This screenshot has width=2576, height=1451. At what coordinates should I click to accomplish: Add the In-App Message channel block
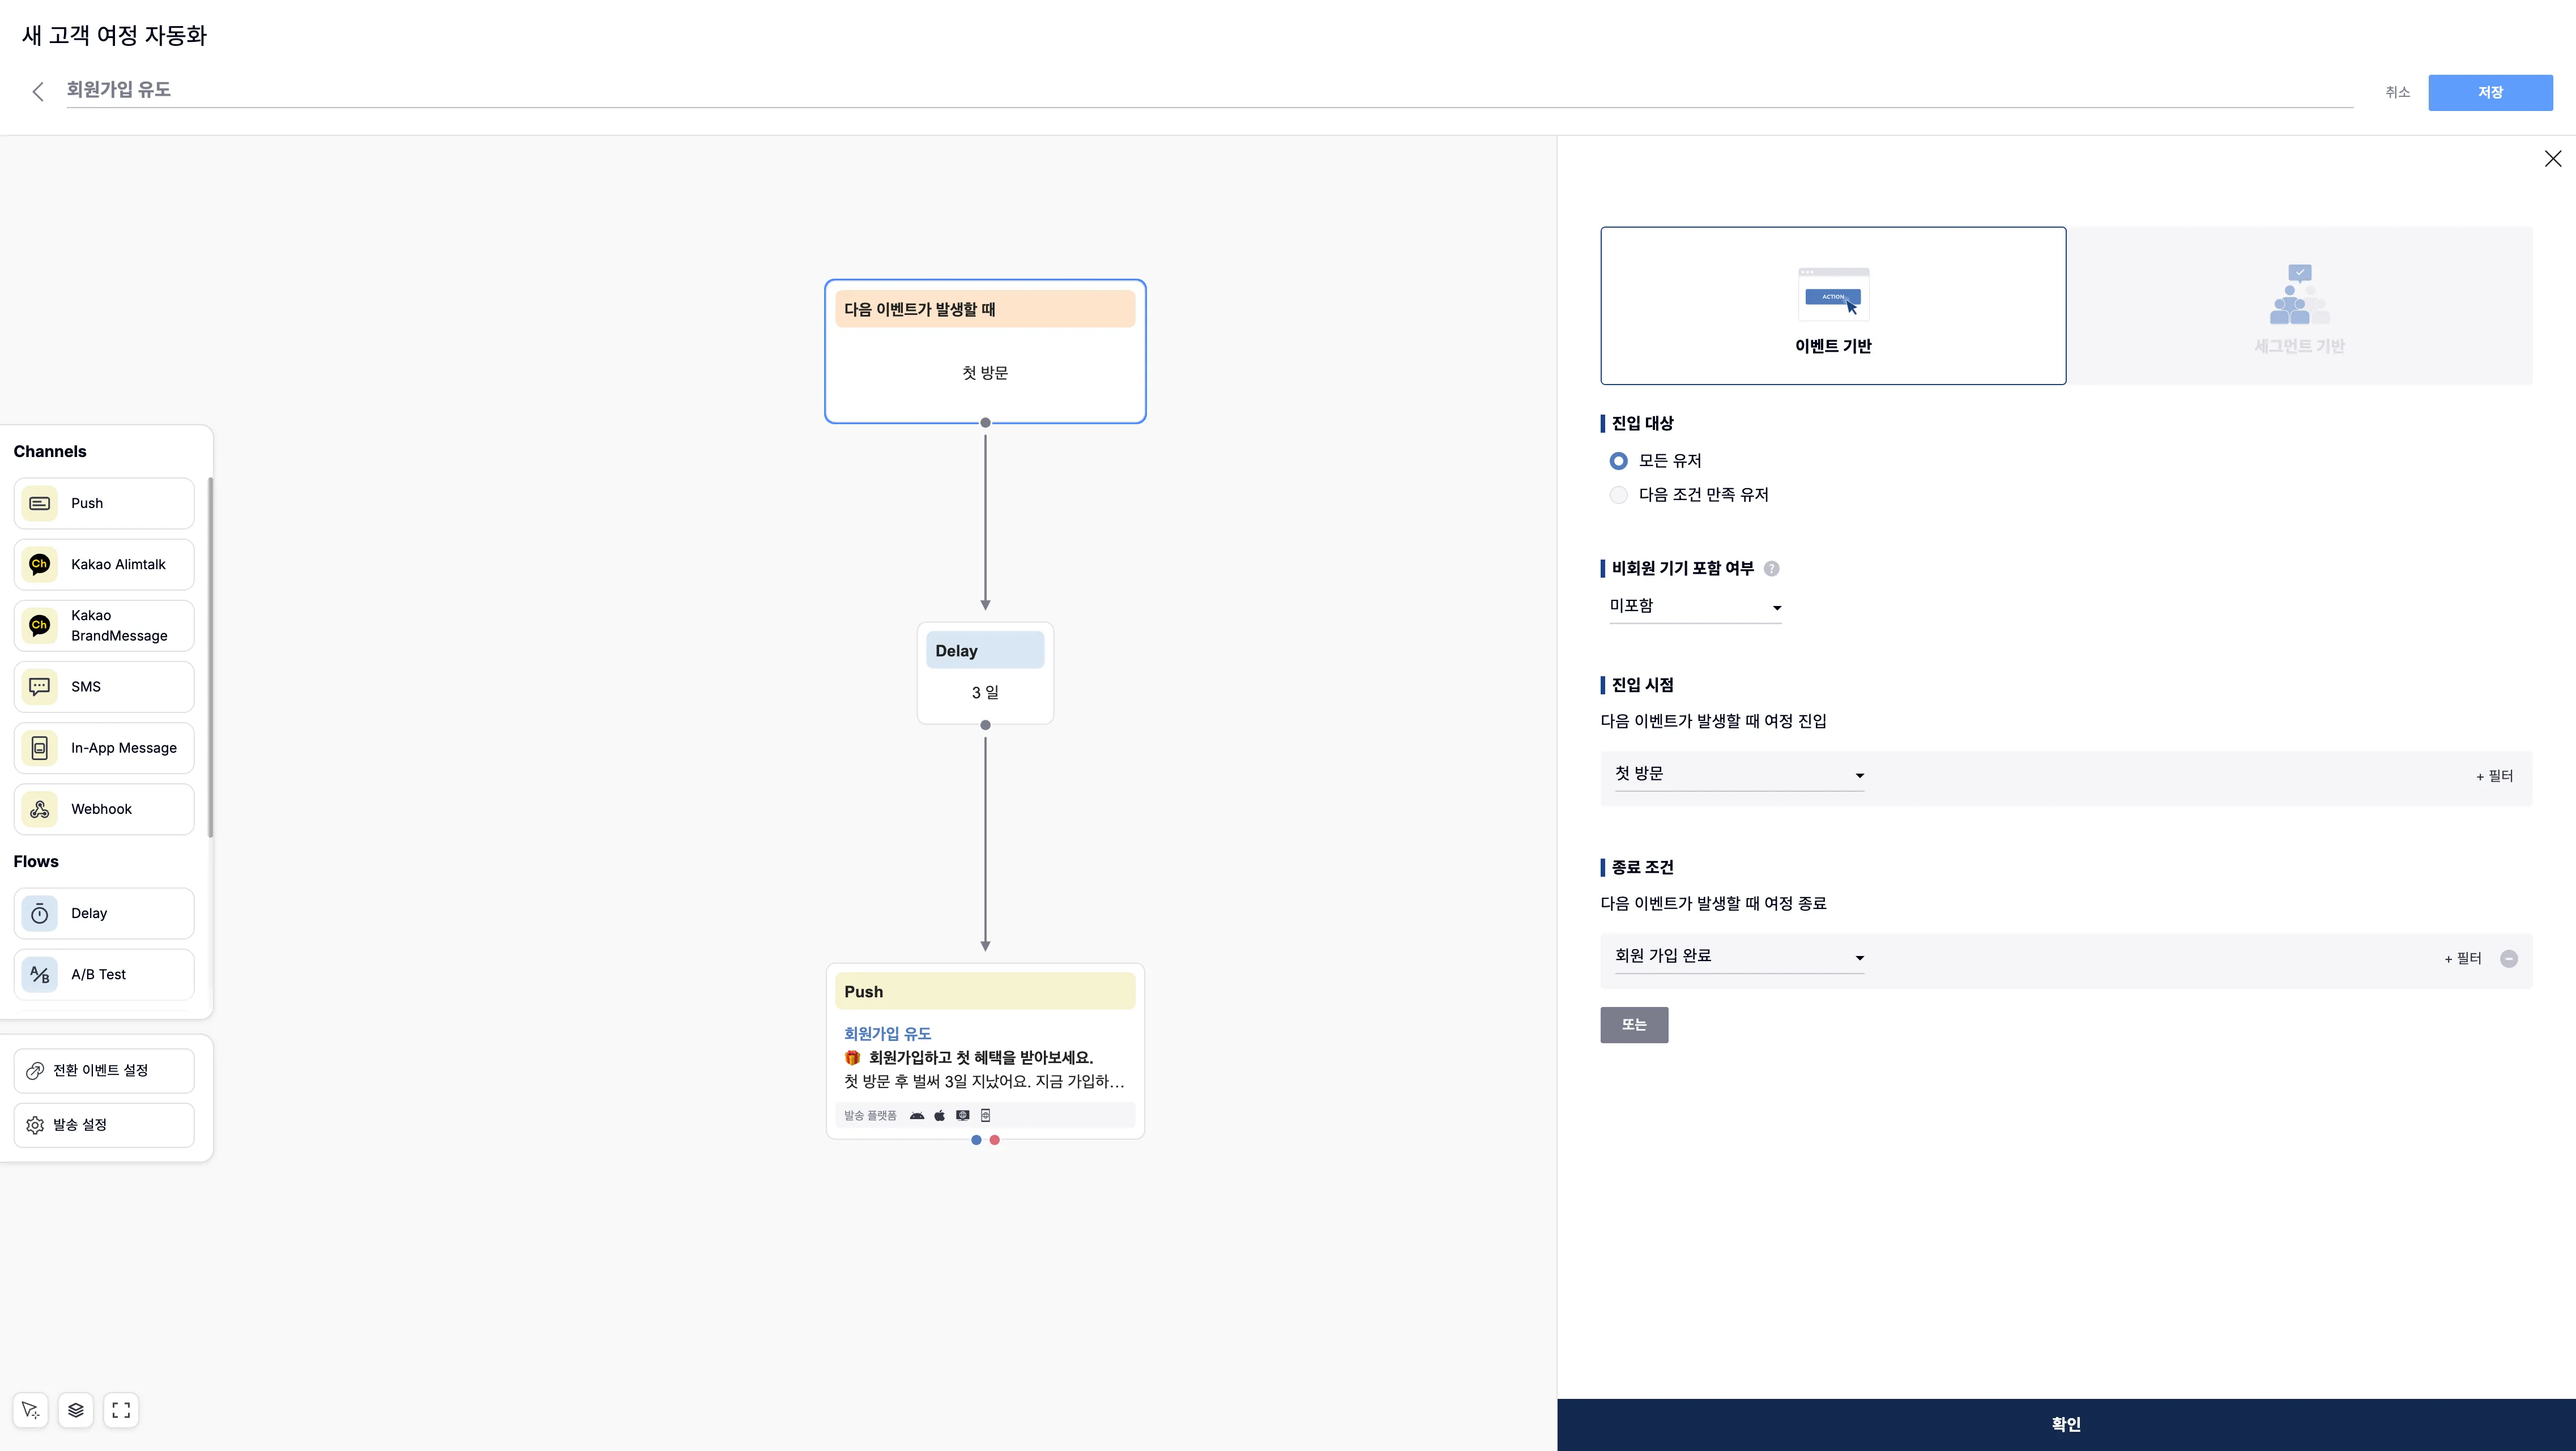[x=104, y=748]
